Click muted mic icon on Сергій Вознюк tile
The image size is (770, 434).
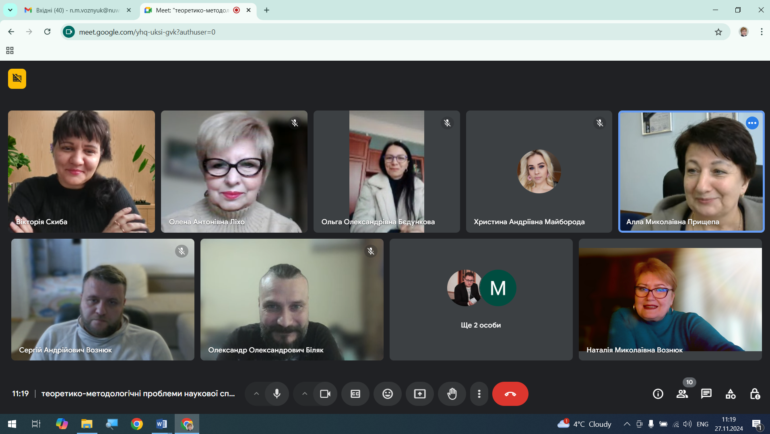coord(182,251)
